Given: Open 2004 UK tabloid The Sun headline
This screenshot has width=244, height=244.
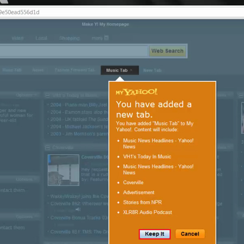Looking at the screenshot, I should click(x=79, y=119).
